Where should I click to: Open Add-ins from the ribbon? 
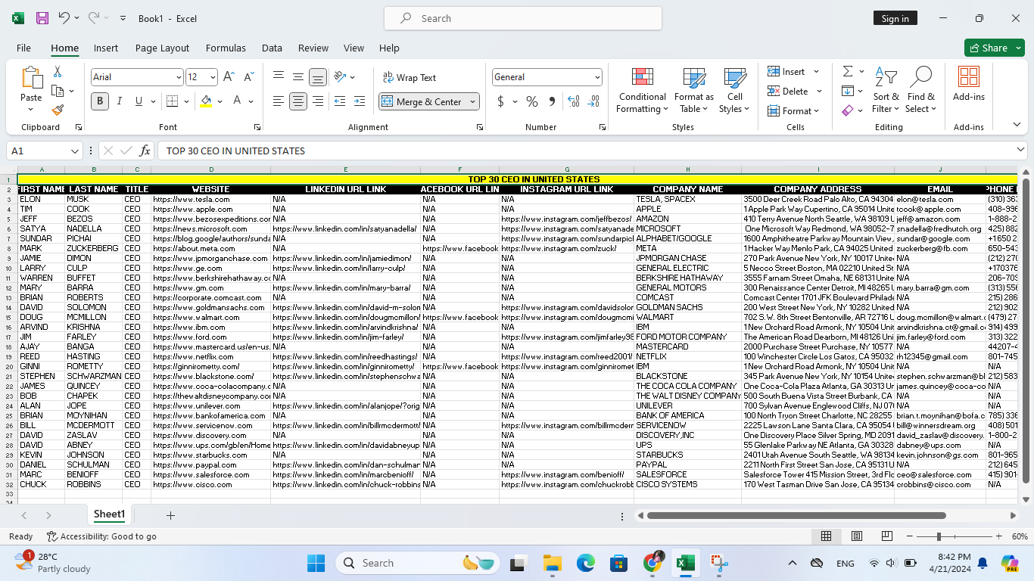click(x=969, y=83)
